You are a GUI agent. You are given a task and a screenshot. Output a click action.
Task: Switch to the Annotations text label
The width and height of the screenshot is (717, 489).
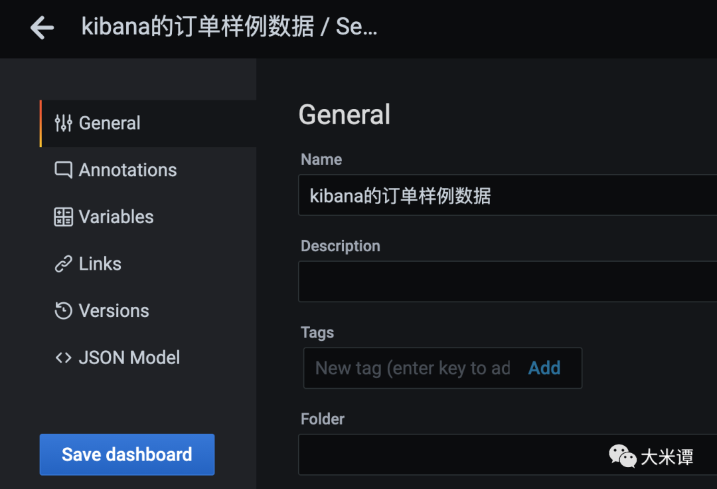coord(127,170)
